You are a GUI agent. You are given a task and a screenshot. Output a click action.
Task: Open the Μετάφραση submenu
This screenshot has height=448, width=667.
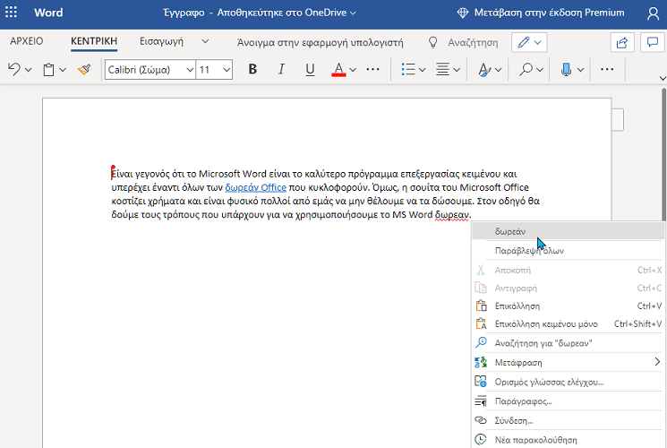(x=569, y=363)
